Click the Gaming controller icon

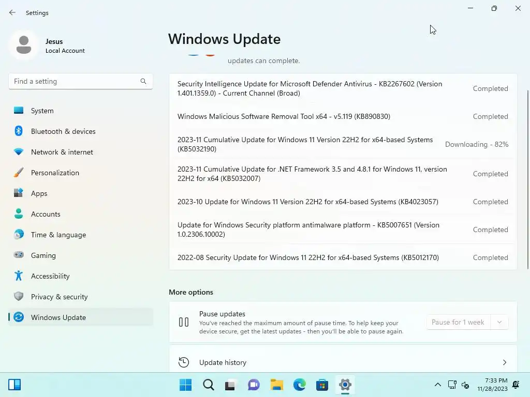tap(19, 255)
